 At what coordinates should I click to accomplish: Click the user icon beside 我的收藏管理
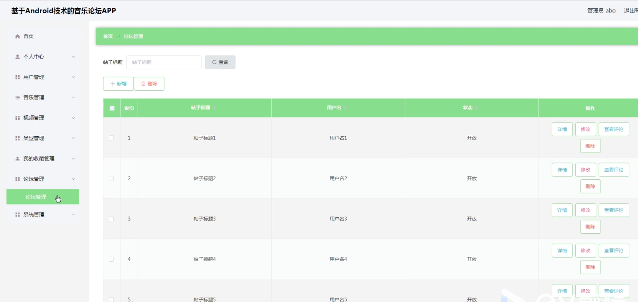point(18,159)
